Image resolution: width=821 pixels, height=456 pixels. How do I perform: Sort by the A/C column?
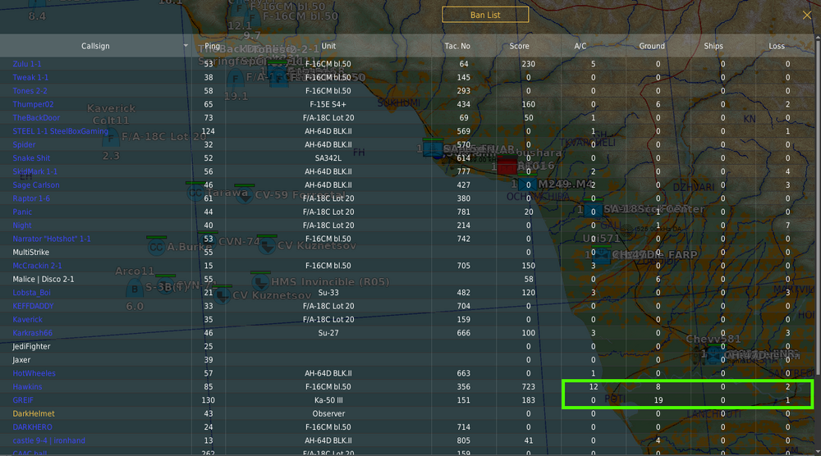click(x=580, y=46)
